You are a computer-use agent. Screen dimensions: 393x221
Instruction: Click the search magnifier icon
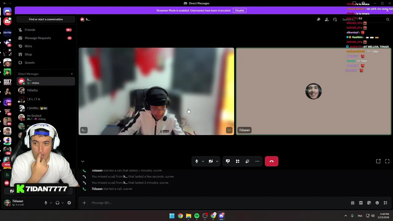pyautogui.click(x=387, y=19)
